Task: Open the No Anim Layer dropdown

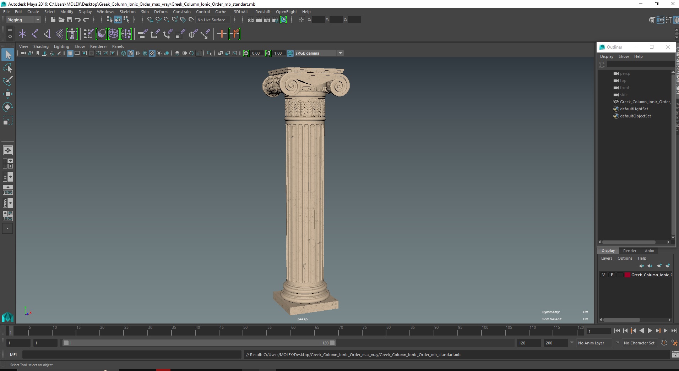Action: pyautogui.click(x=594, y=343)
